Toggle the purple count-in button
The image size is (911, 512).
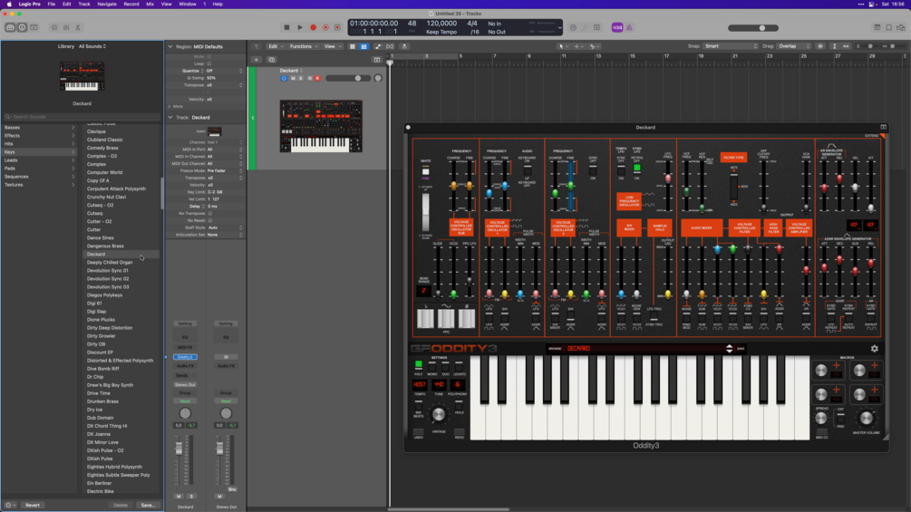[x=617, y=27]
